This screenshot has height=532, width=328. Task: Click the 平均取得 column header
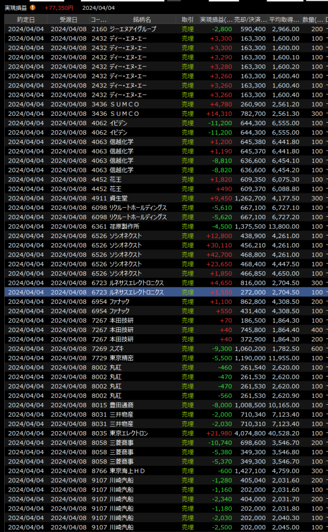[x=284, y=19]
